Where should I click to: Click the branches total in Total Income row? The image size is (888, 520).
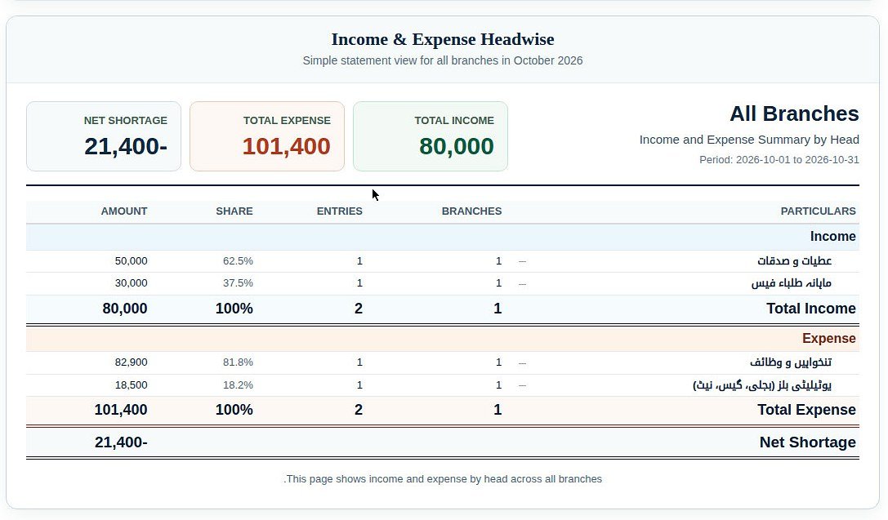coord(498,309)
